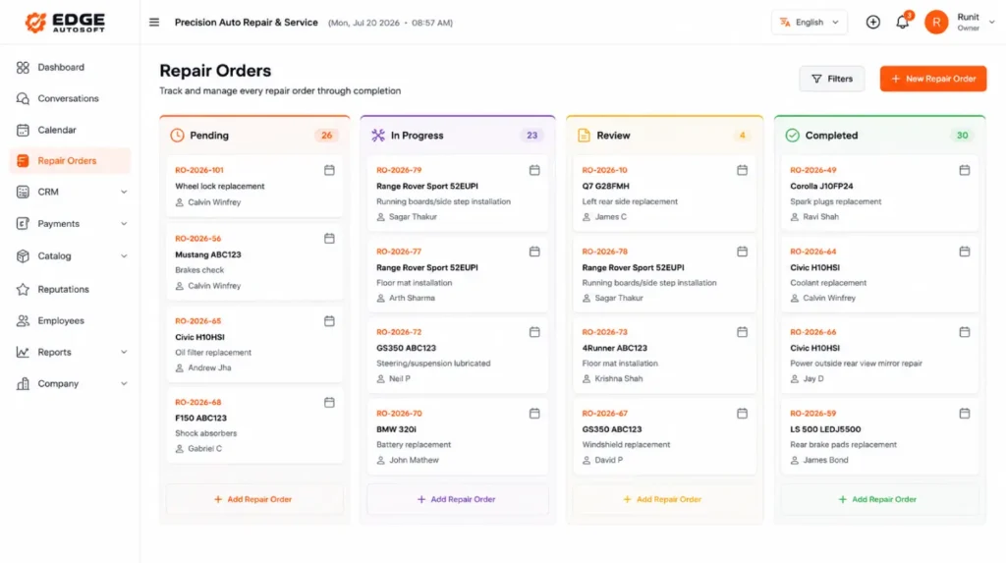Open calendar icon on RO-2026-78 card
Screen dimensions: 1006x563
(743, 252)
